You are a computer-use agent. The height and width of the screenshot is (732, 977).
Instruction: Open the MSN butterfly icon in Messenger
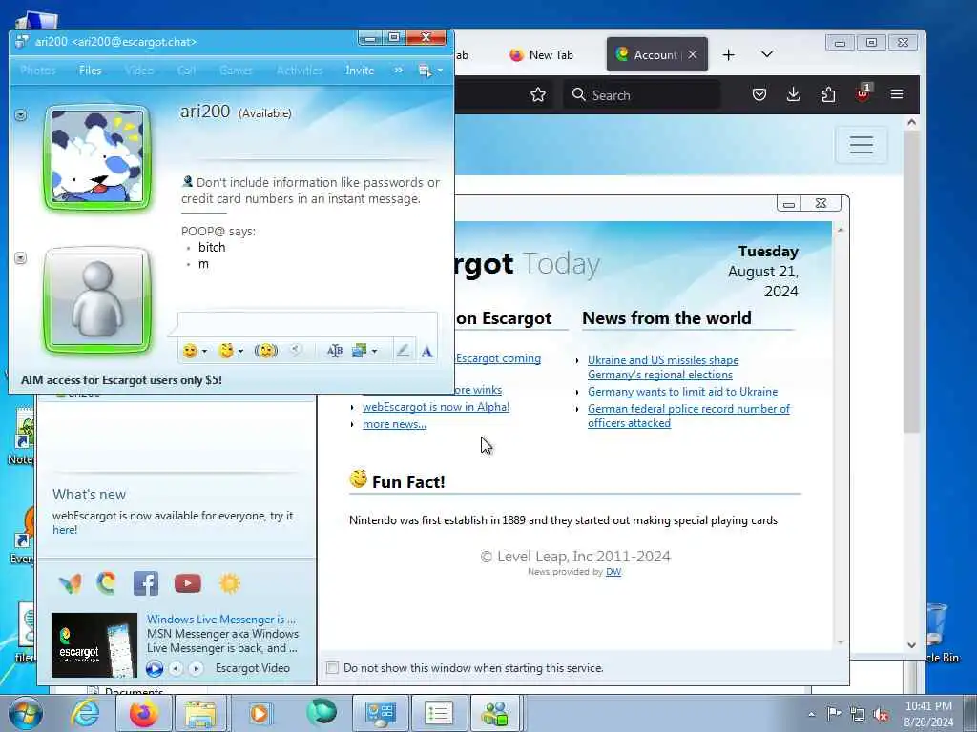[x=70, y=583]
